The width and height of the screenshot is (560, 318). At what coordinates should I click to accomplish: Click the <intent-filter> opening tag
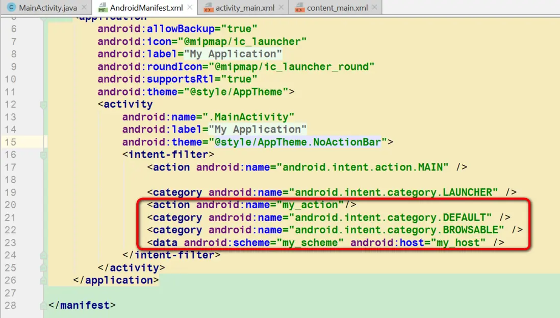pos(168,155)
